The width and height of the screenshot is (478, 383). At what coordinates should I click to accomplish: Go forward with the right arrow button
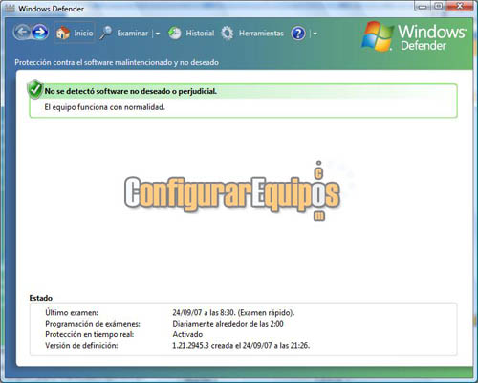40,32
